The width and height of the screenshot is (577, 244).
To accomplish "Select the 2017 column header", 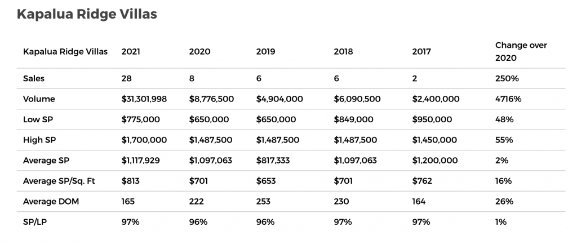I will pyautogui.click(x=421, y=51).
